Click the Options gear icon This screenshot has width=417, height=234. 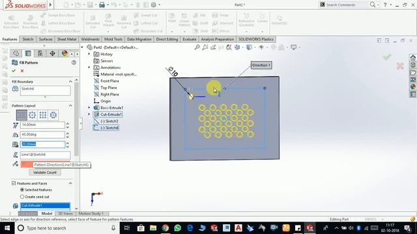coord(154,5)
